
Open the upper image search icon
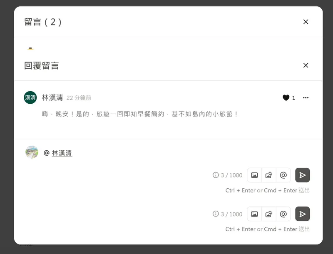(269, 175)
